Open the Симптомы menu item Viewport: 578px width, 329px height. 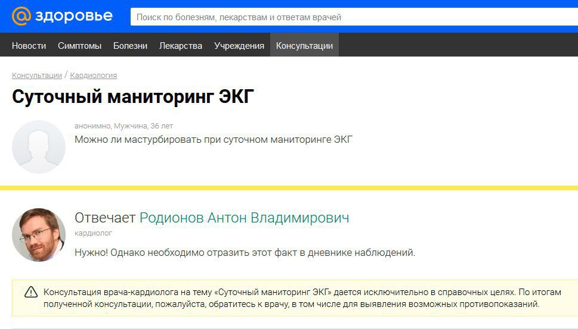pyautogui.click(x=79, y=46)
